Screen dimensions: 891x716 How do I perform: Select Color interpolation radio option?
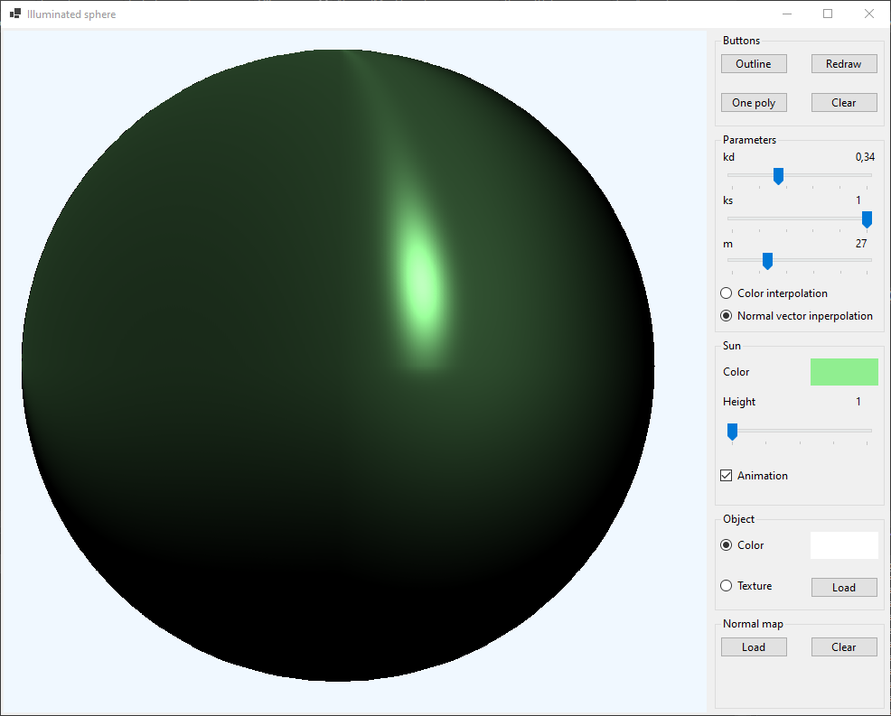click(726, 293)
